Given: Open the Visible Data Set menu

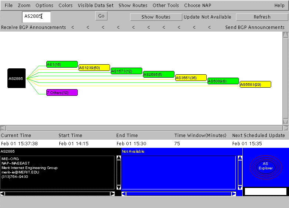Looking at the screenshot, I should (x=96, y=6).
